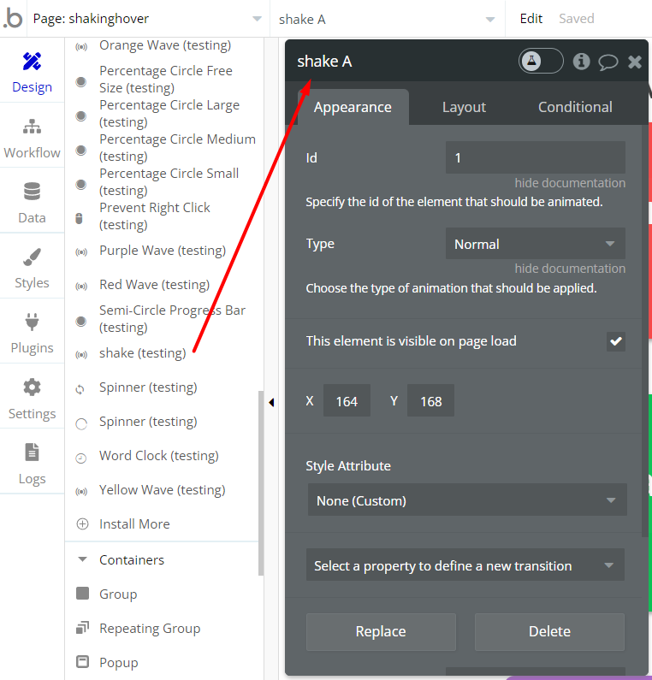Click the Y position field

pyautogui.click(x=430, y=400)
